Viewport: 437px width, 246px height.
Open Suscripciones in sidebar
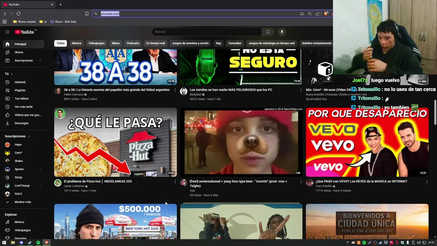pyautogui.click(x=23, y=60)
